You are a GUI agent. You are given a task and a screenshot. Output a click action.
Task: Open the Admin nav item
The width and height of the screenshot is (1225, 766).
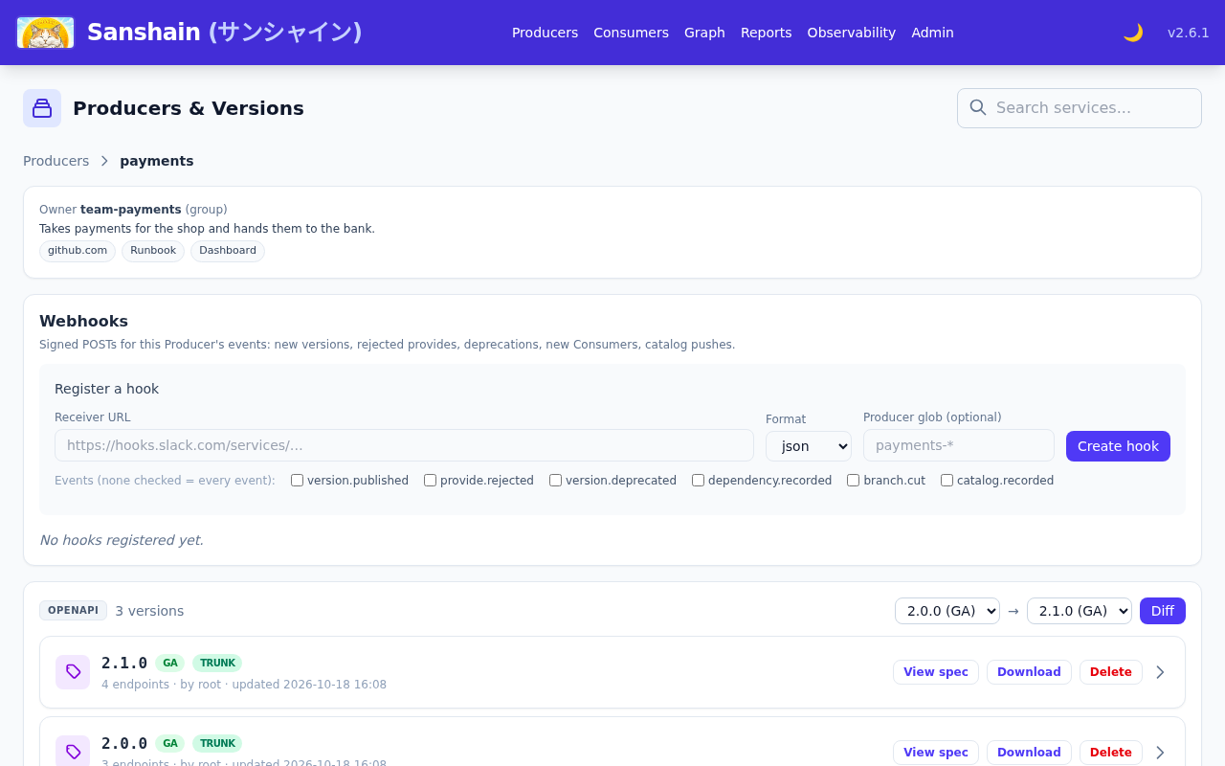click(x=932, y=33)
